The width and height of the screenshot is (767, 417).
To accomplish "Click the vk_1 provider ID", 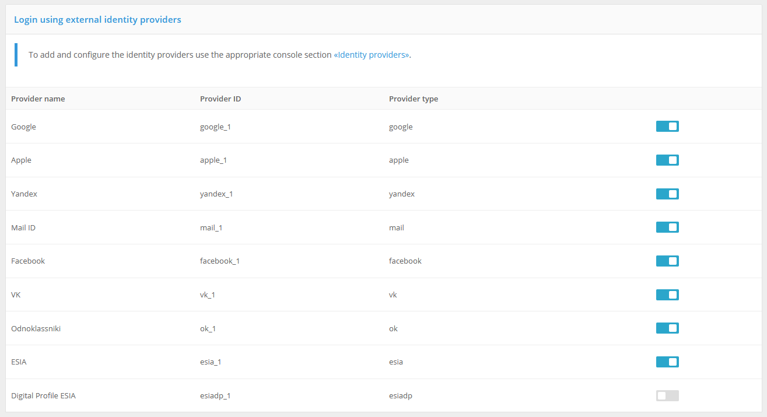I will click(x=208, y=295).
